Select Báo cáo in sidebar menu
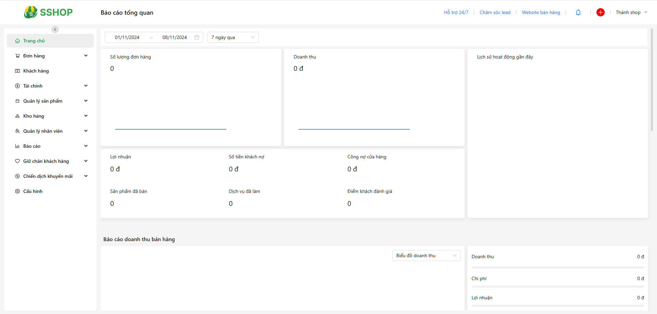Viewport: 657px width, 314px height. coord(32,146)
